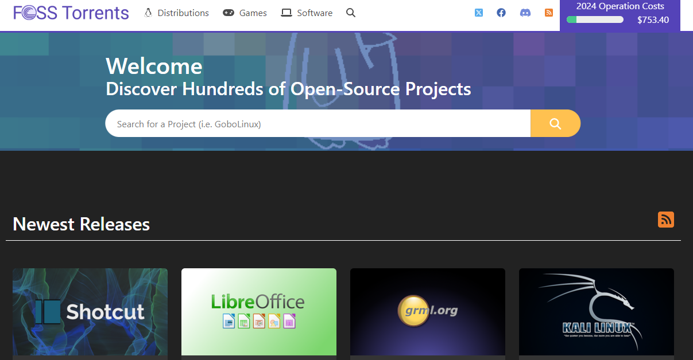Open the Distributions menu item

183,12
